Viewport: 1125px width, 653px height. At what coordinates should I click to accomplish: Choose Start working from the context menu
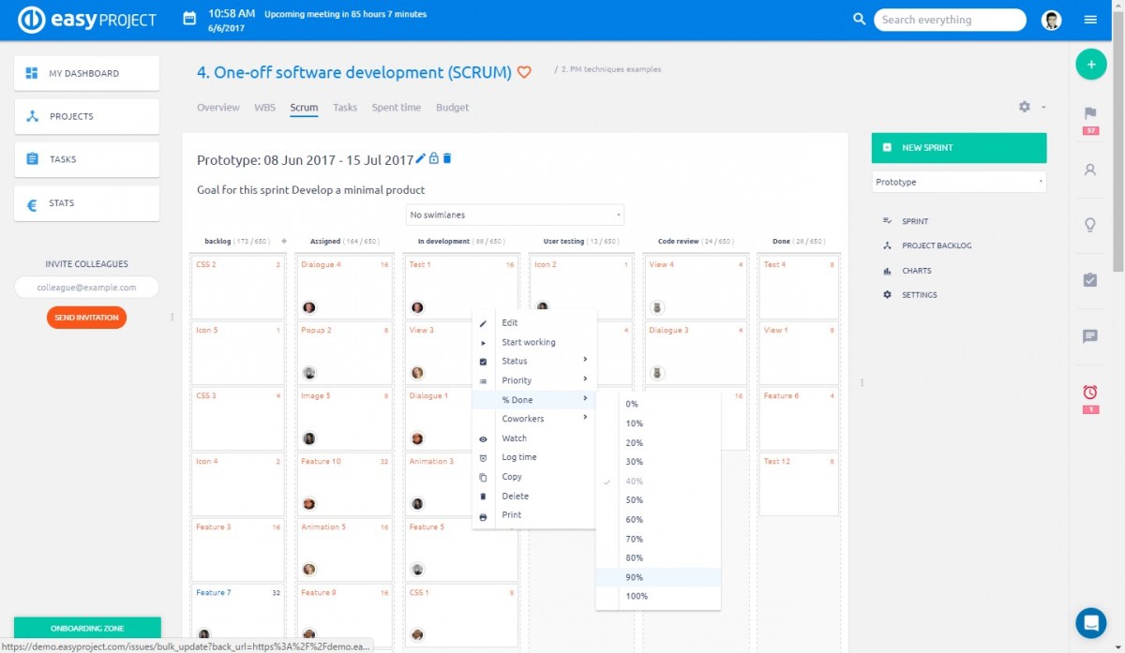pos(531,342)
